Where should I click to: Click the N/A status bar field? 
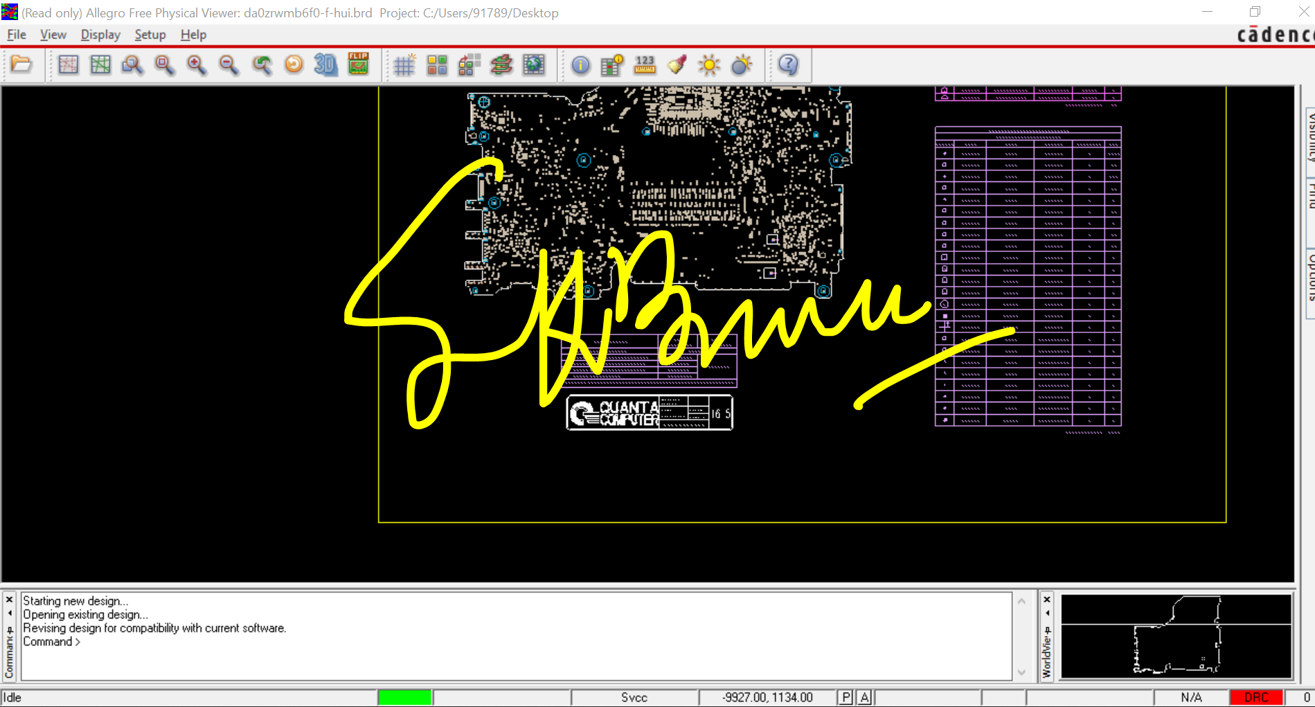click(x=1191, y=697)
